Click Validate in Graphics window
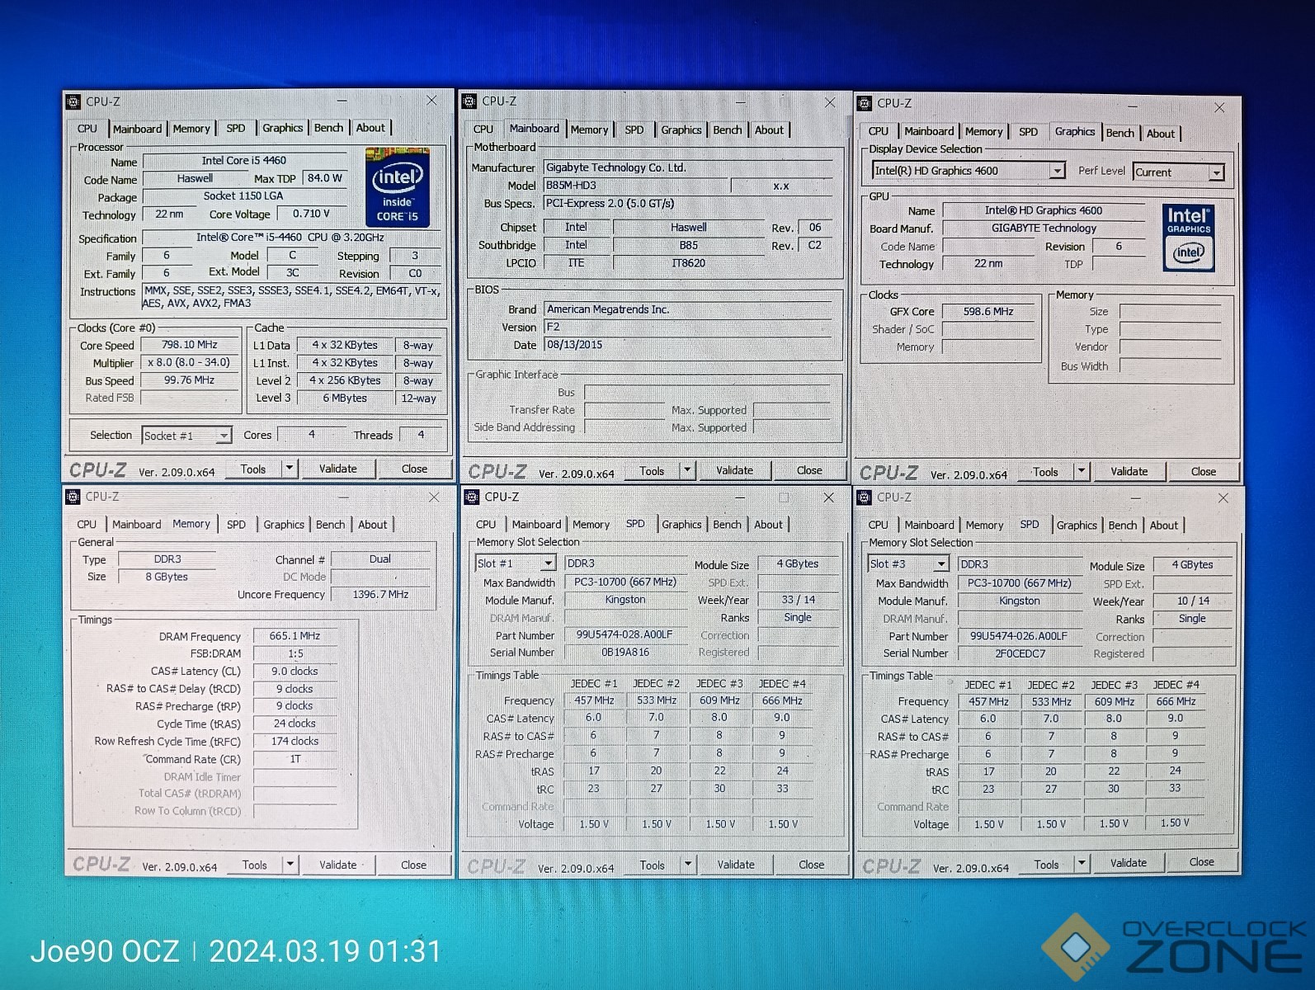Viewport: 1315px width, 990px height. click(1129, 471)
